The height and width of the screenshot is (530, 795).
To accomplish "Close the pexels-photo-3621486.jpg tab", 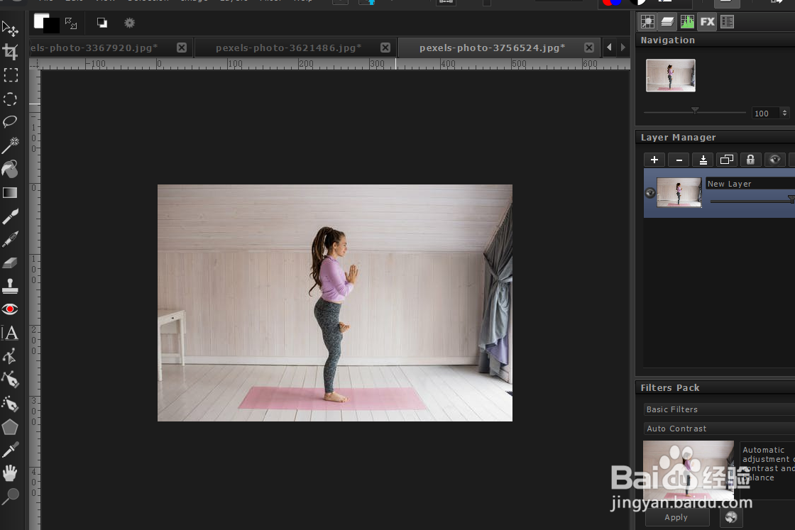I will (385, 48).
